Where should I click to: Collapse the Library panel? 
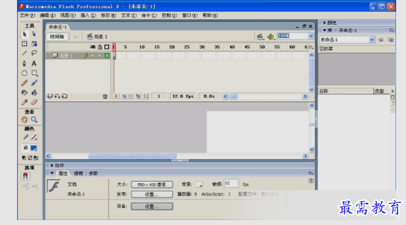(x=325, y=30)
